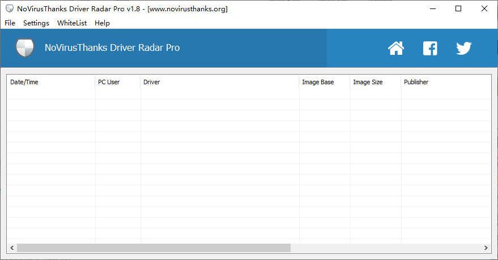
Task: Open the Twitter bird icon
Action: [463, 48]
